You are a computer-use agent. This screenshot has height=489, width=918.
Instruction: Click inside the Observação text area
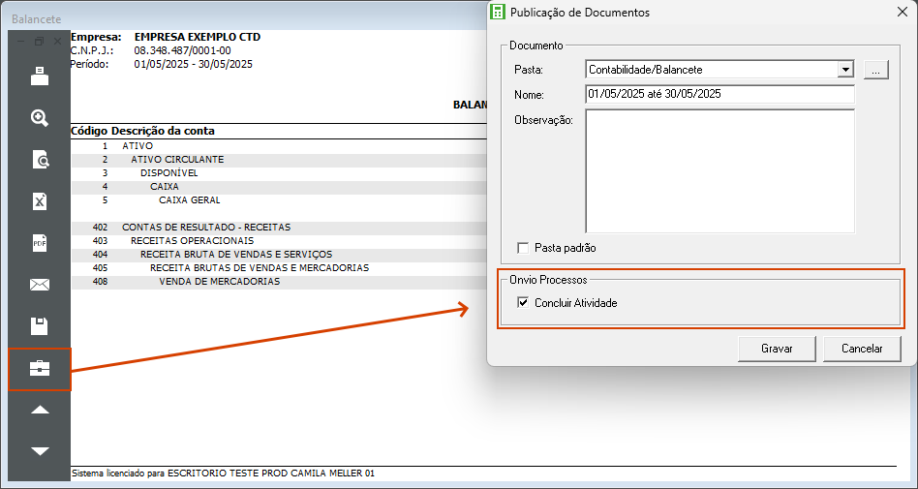pyautogui.click(x=719, y=170)
